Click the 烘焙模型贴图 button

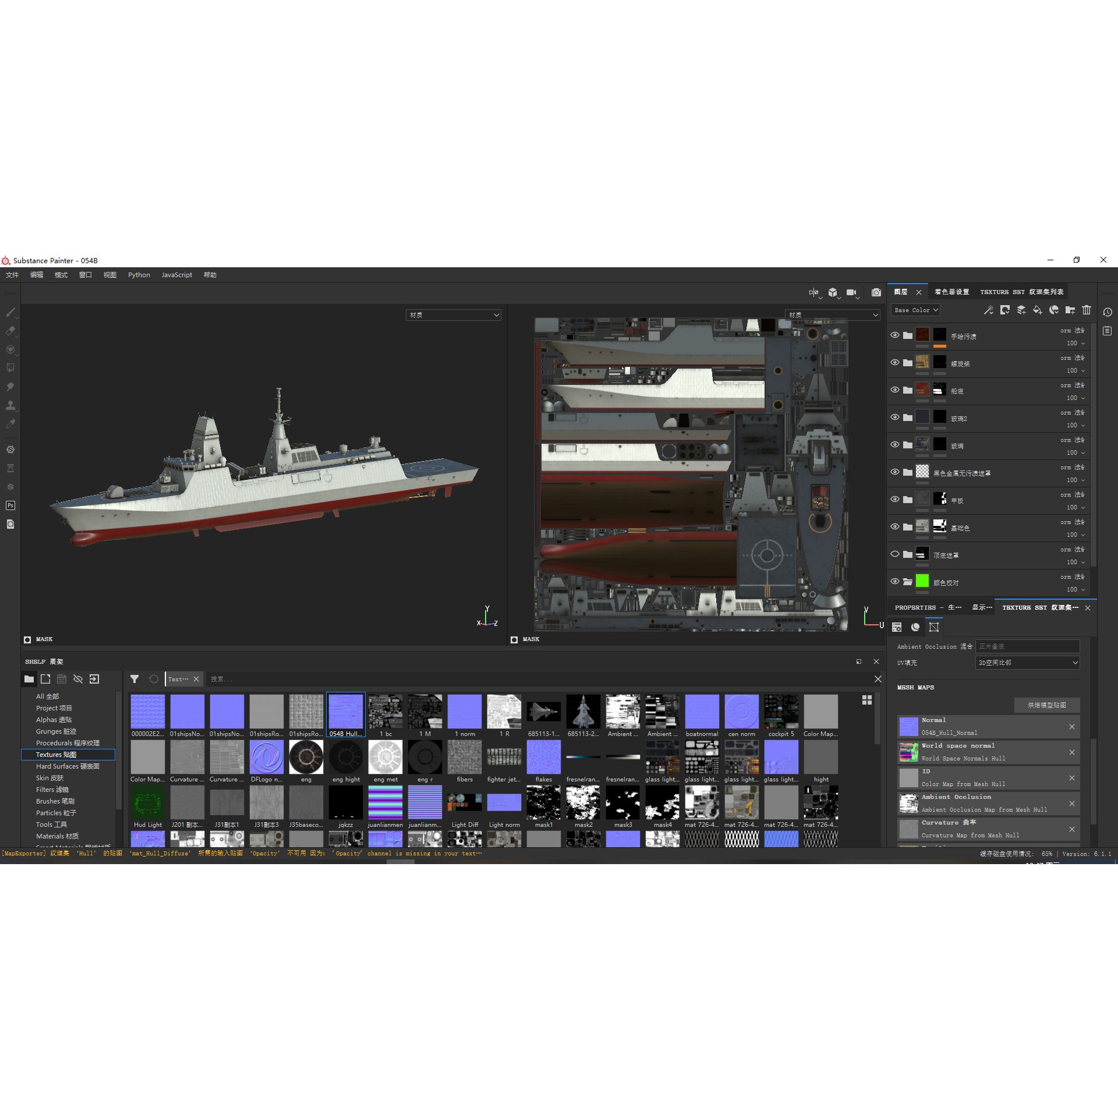[x=1046, y=705]
